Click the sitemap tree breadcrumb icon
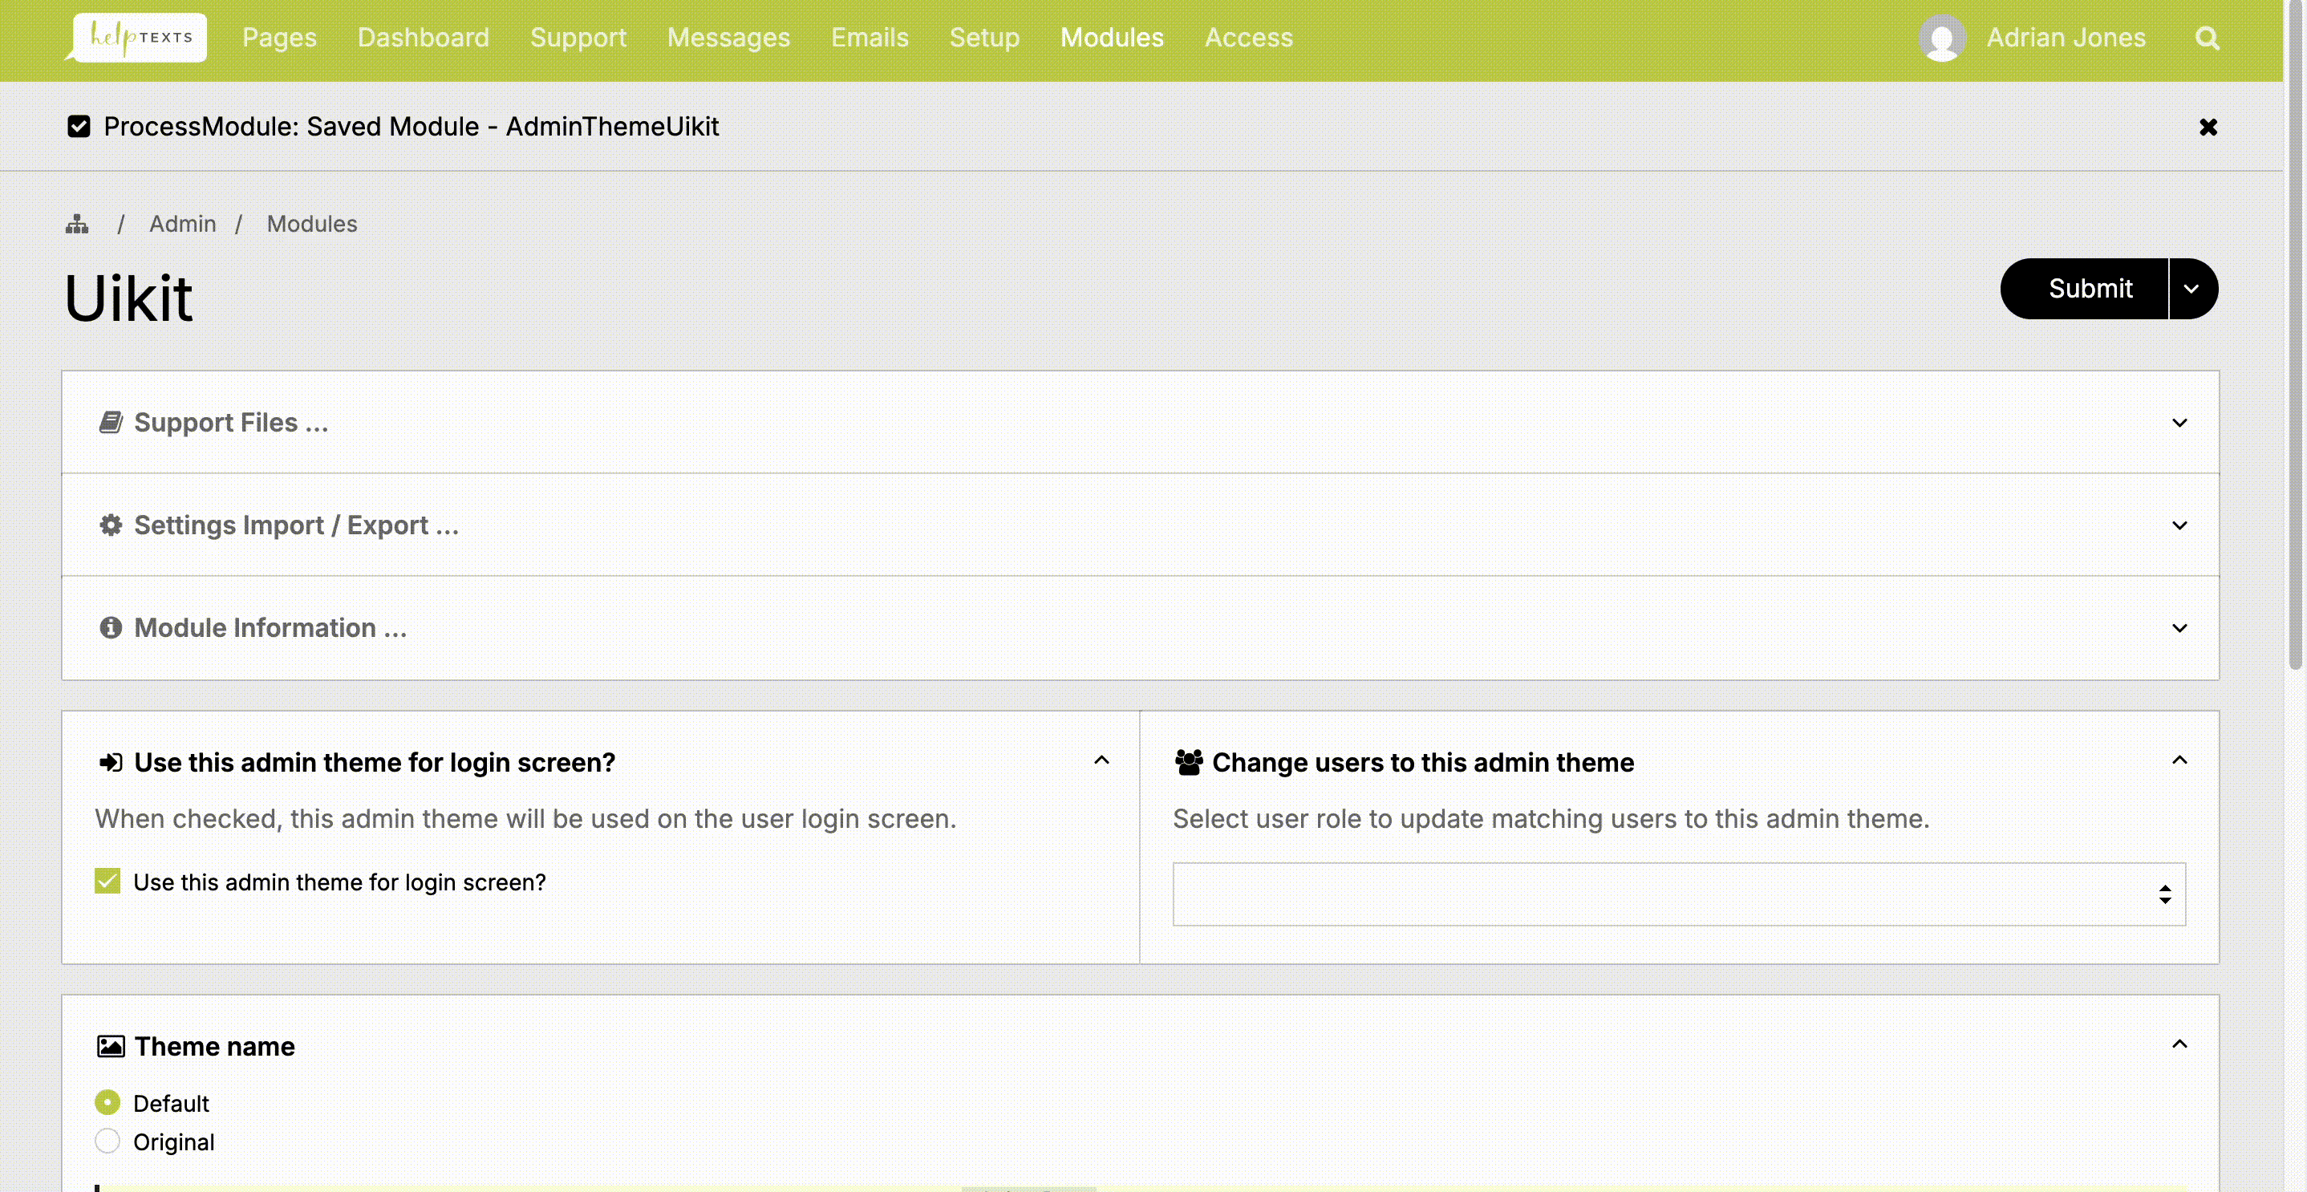 click(77, 224)
